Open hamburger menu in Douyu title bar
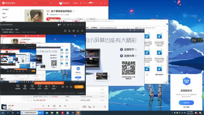 coord(74,24)
